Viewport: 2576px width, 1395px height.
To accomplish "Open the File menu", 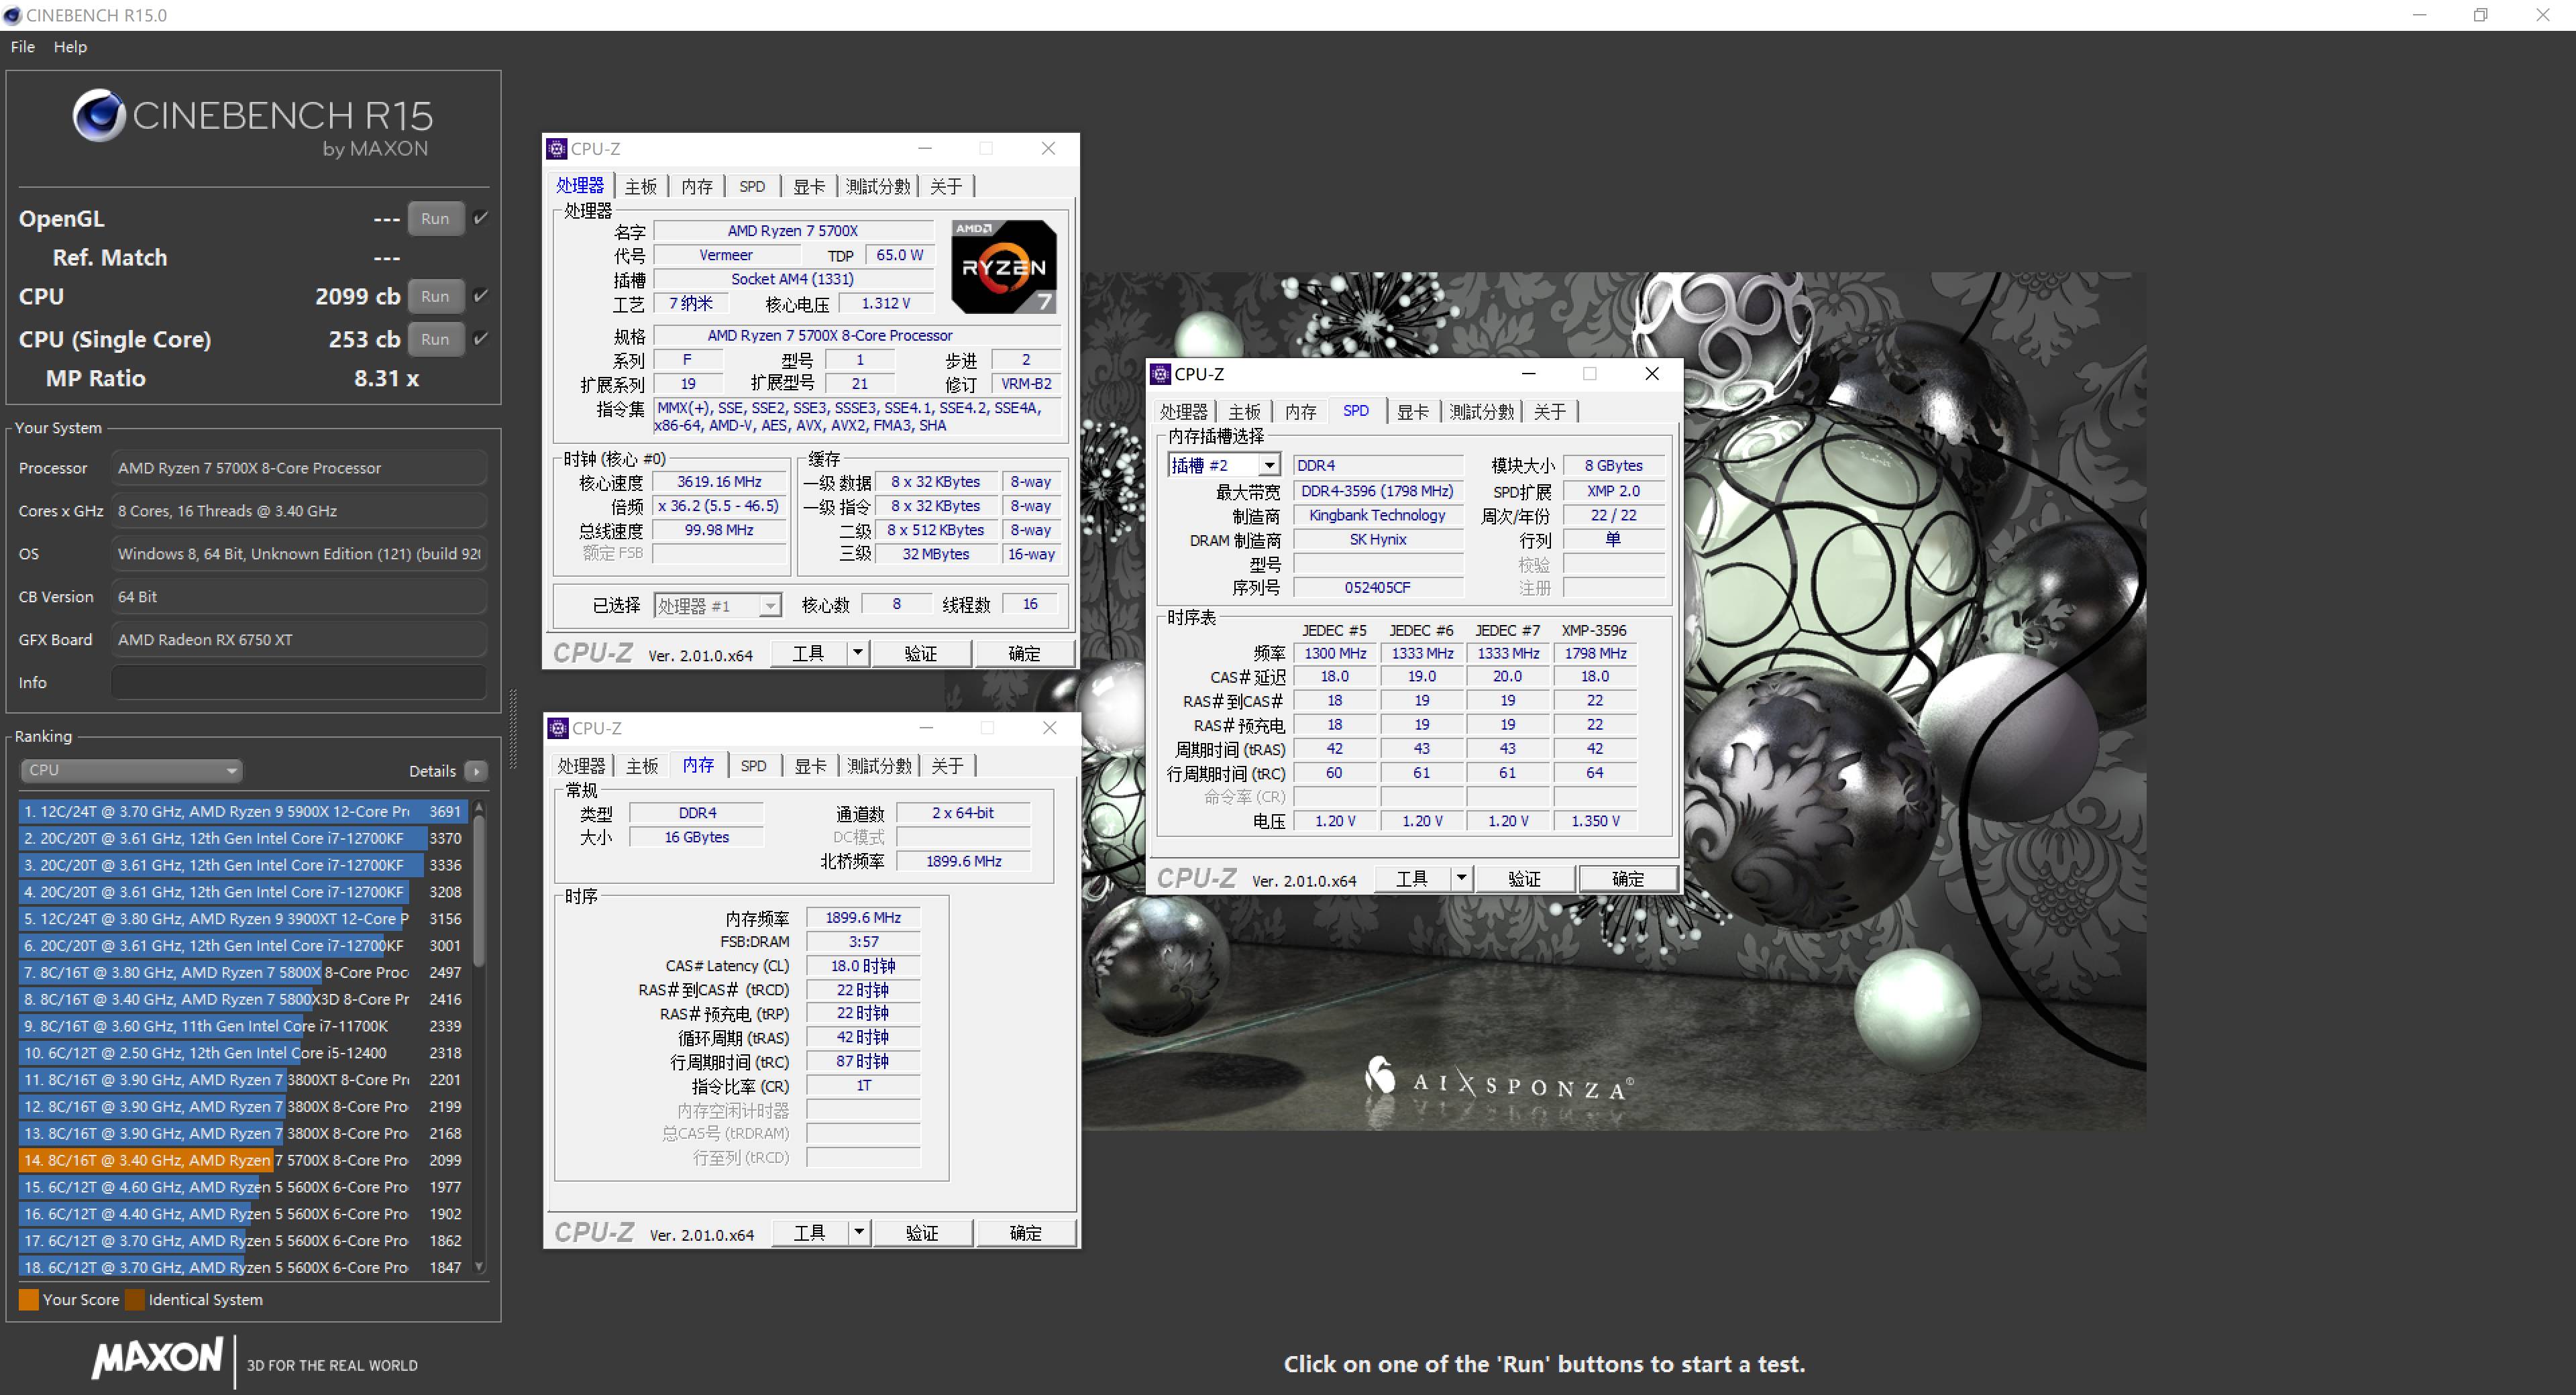I will pyautogui.click(x=22, y=46).
